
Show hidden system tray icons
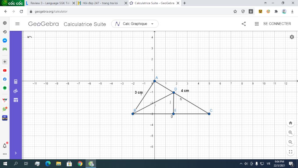(x=241, y=164)
